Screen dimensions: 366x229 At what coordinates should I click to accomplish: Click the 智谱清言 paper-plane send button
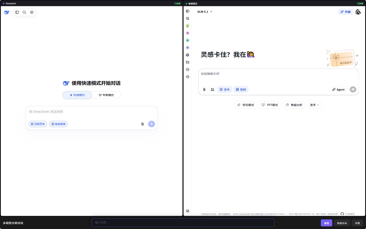click(x=353, y=90)
